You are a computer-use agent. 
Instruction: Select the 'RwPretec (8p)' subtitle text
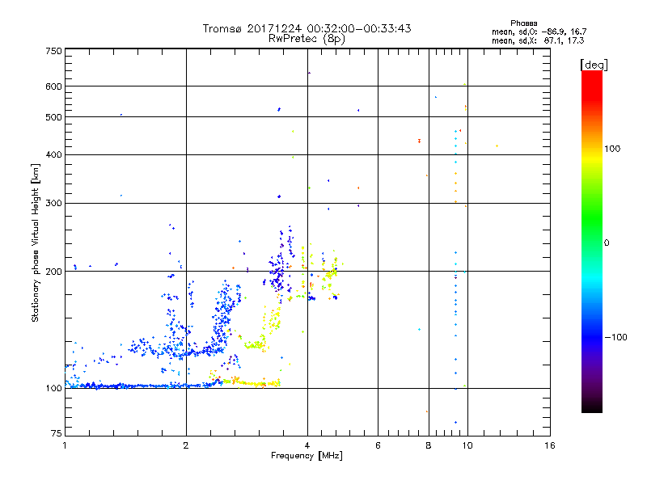pyautogui.click(x=307, y=37)
